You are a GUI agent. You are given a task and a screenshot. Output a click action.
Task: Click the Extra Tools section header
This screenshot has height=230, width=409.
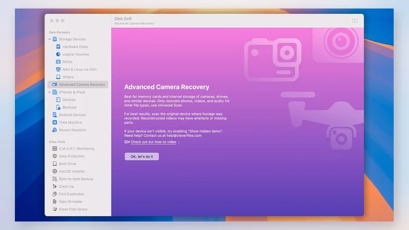(x=57, y=142)
